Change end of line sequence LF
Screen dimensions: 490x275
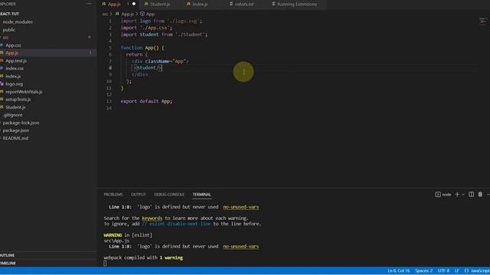(x=456, y=270)
